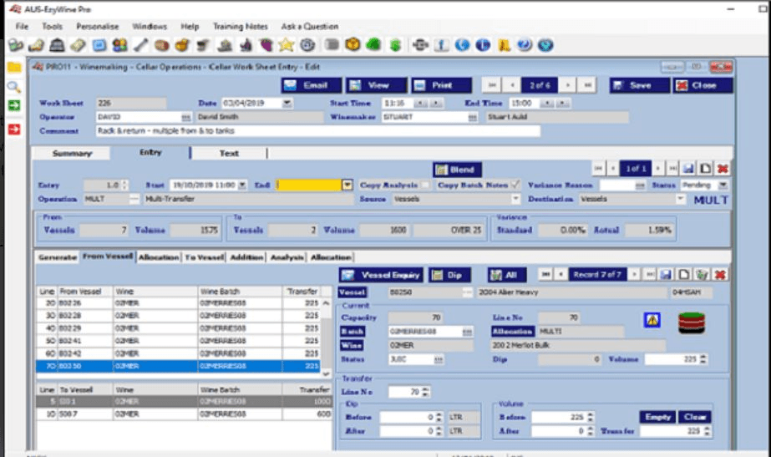Open the Addition tab
Image resolution: width=771 pixels, height=457 pixels.
[x=247, y=257]
